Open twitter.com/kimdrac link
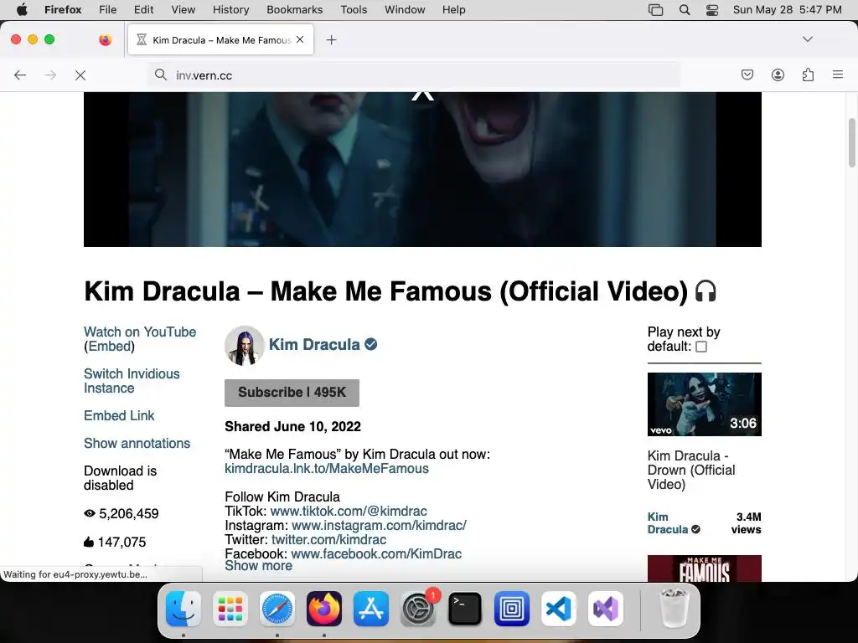 328,540
